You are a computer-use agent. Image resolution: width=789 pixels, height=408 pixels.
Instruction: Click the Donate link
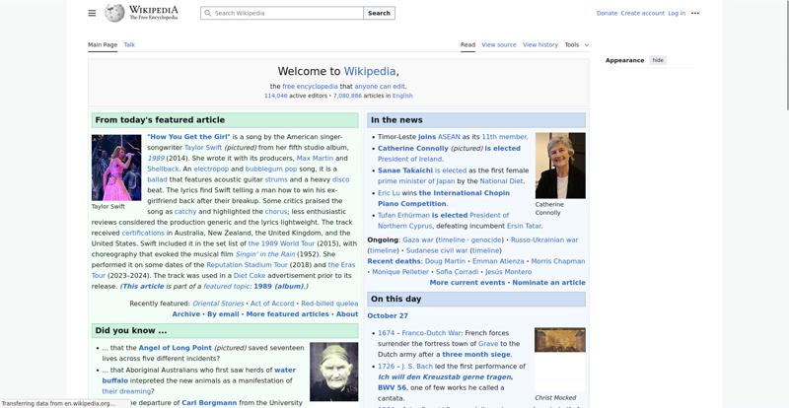click(x=607, y=13)
